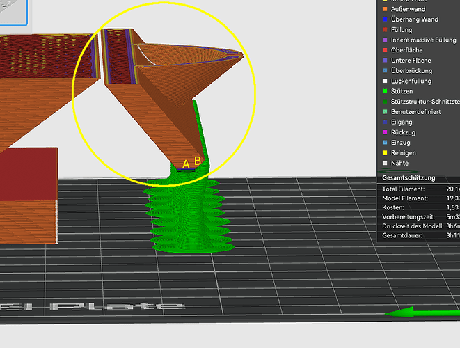Viewport: 460px width, 348px height.
Task: Click the Untere Fläche color swatch
Action: coord(385,61)
